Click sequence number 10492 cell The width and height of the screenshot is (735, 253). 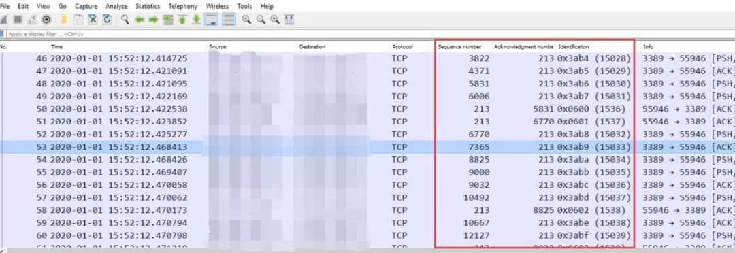[476, 198]
